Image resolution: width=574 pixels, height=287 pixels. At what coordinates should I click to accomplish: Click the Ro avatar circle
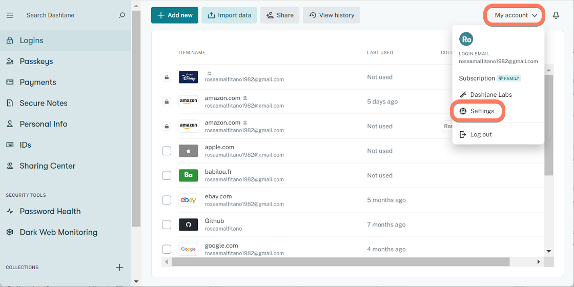466,39
